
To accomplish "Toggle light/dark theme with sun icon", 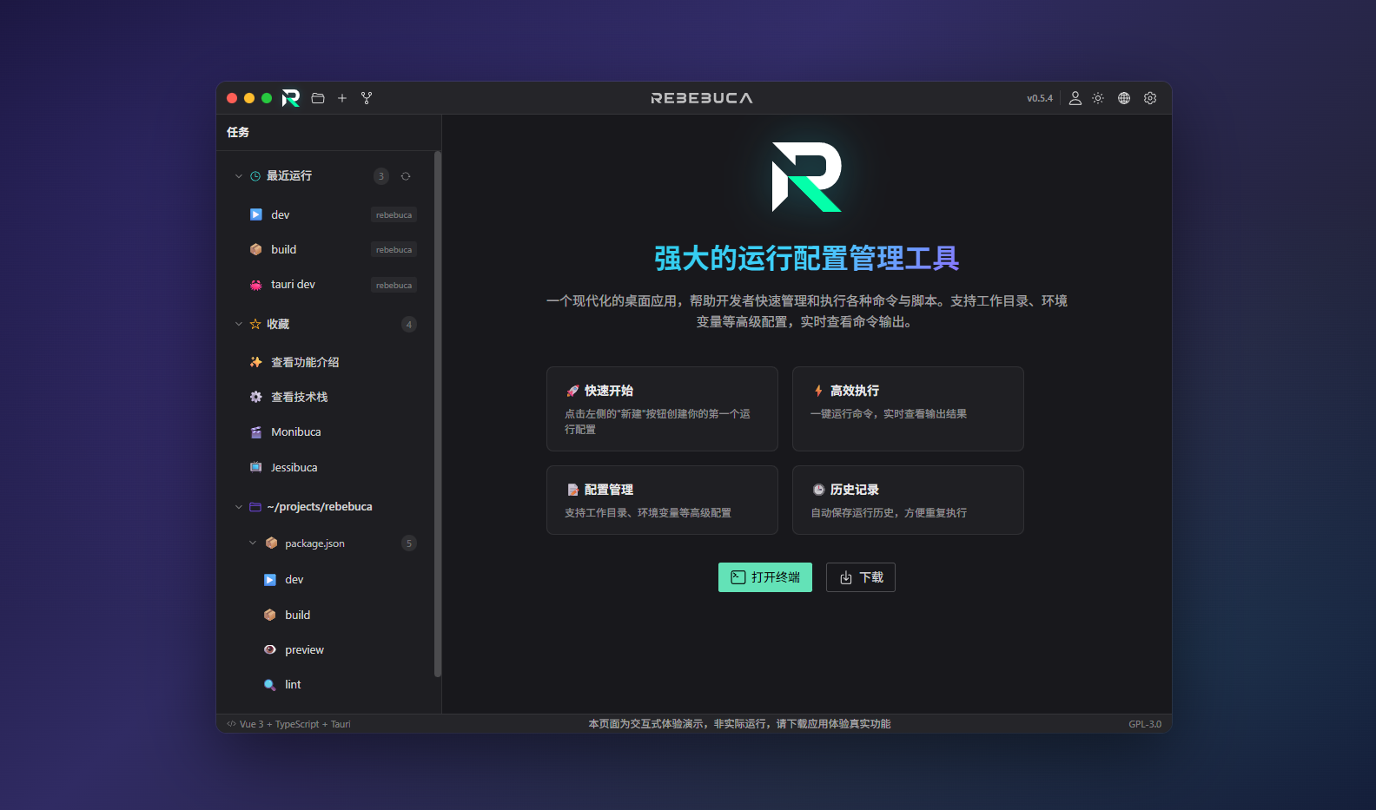I will pyautogui.click(x=1098, y=98).
